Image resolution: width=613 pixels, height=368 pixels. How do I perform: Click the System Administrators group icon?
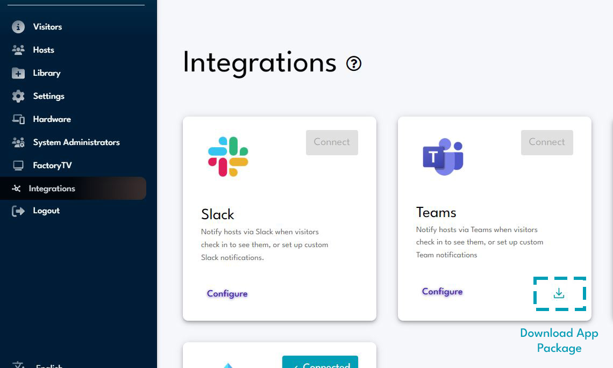click(18, 142)
